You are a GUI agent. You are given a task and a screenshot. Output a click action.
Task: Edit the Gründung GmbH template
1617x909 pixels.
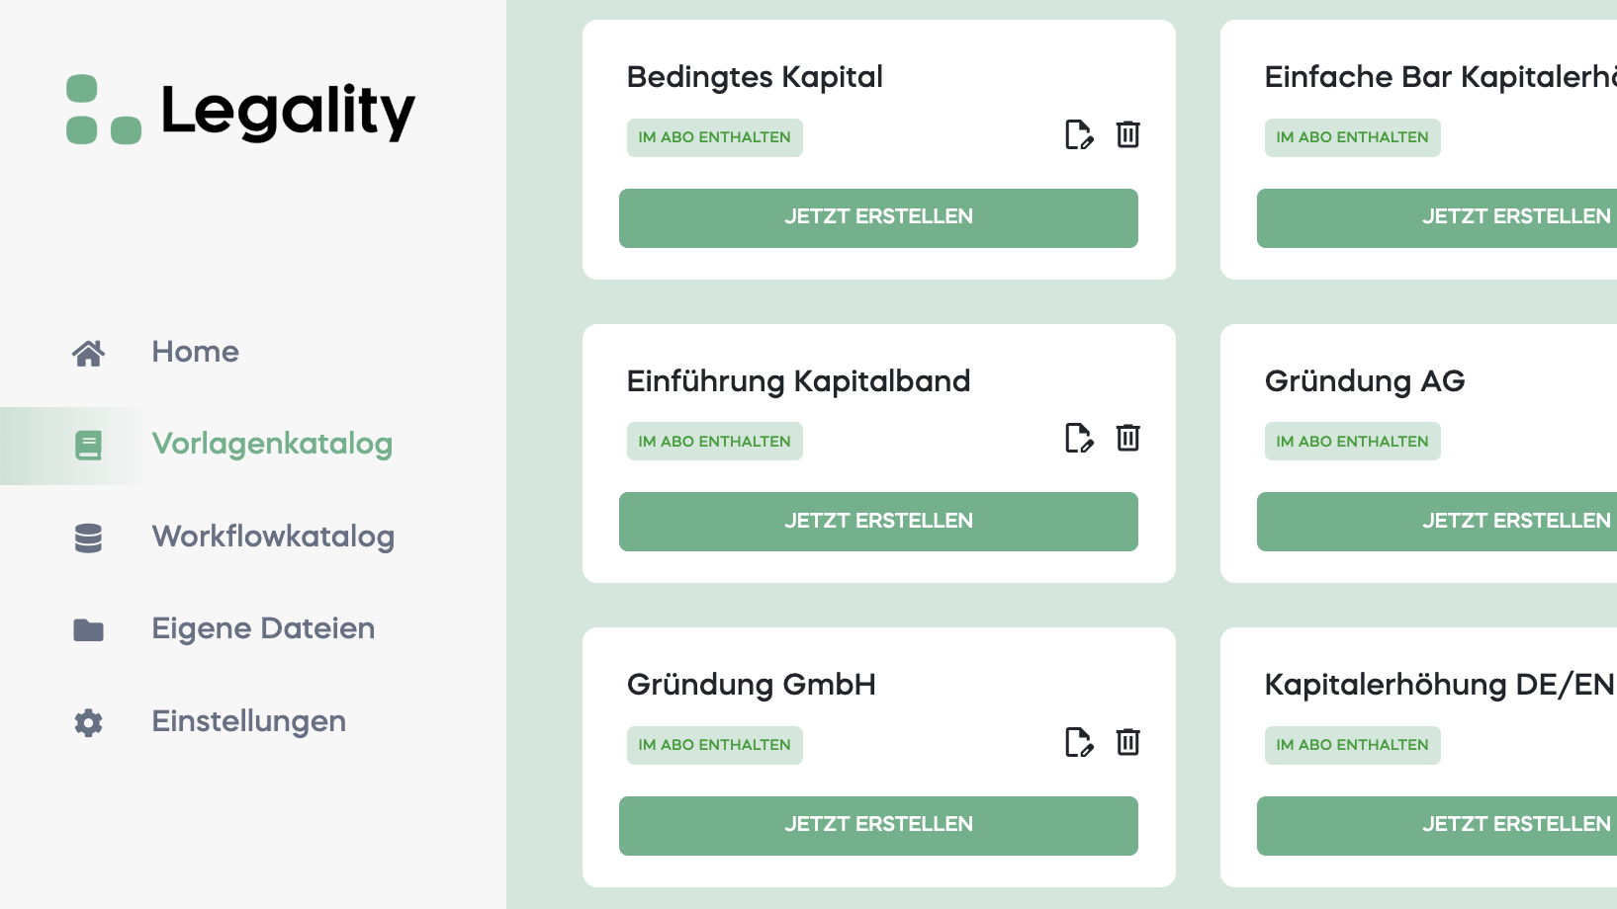[x=1078, y=742]
